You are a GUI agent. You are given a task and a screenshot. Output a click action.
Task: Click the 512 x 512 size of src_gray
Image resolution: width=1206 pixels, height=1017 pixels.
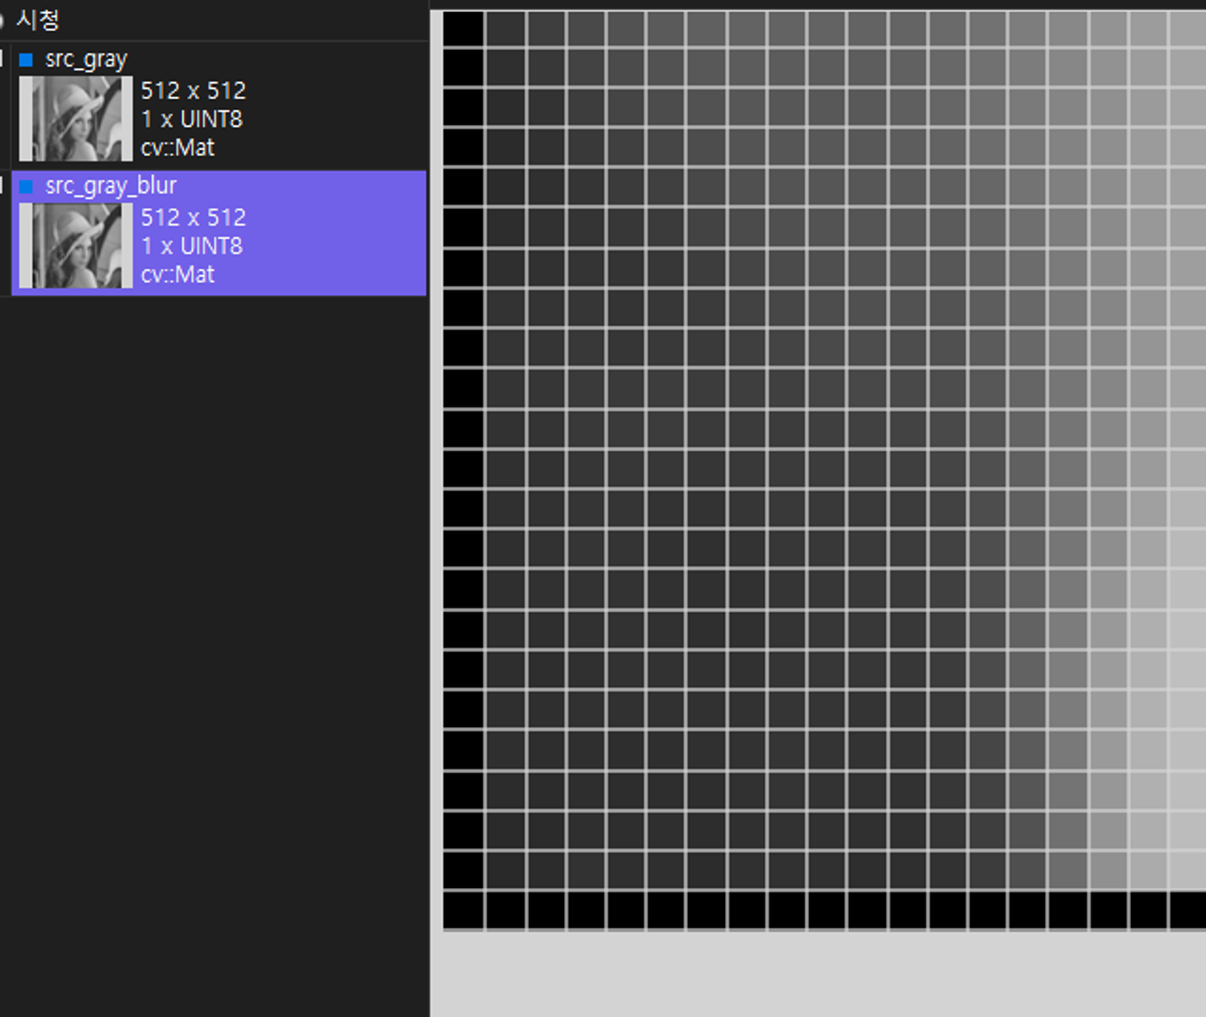click(x=193, y=91)
